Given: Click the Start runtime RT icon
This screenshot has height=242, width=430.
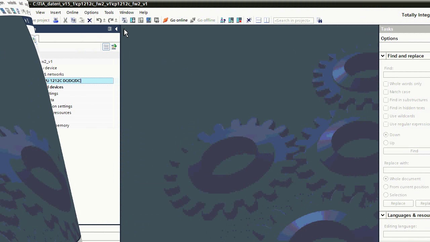Looking at the screenshot, I should click(x=157, y=20).
